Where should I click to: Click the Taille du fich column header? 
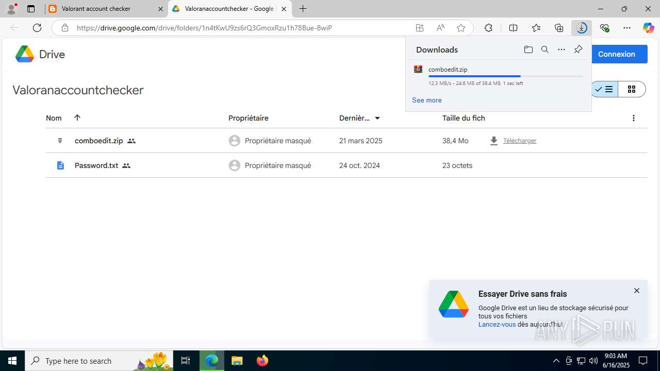(x=464, y=118)
